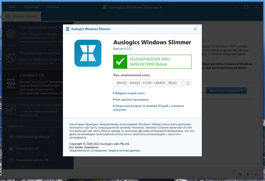This screenshot has width=265, height=181.
Task: Select the license key text field
Action: point(148,83)
